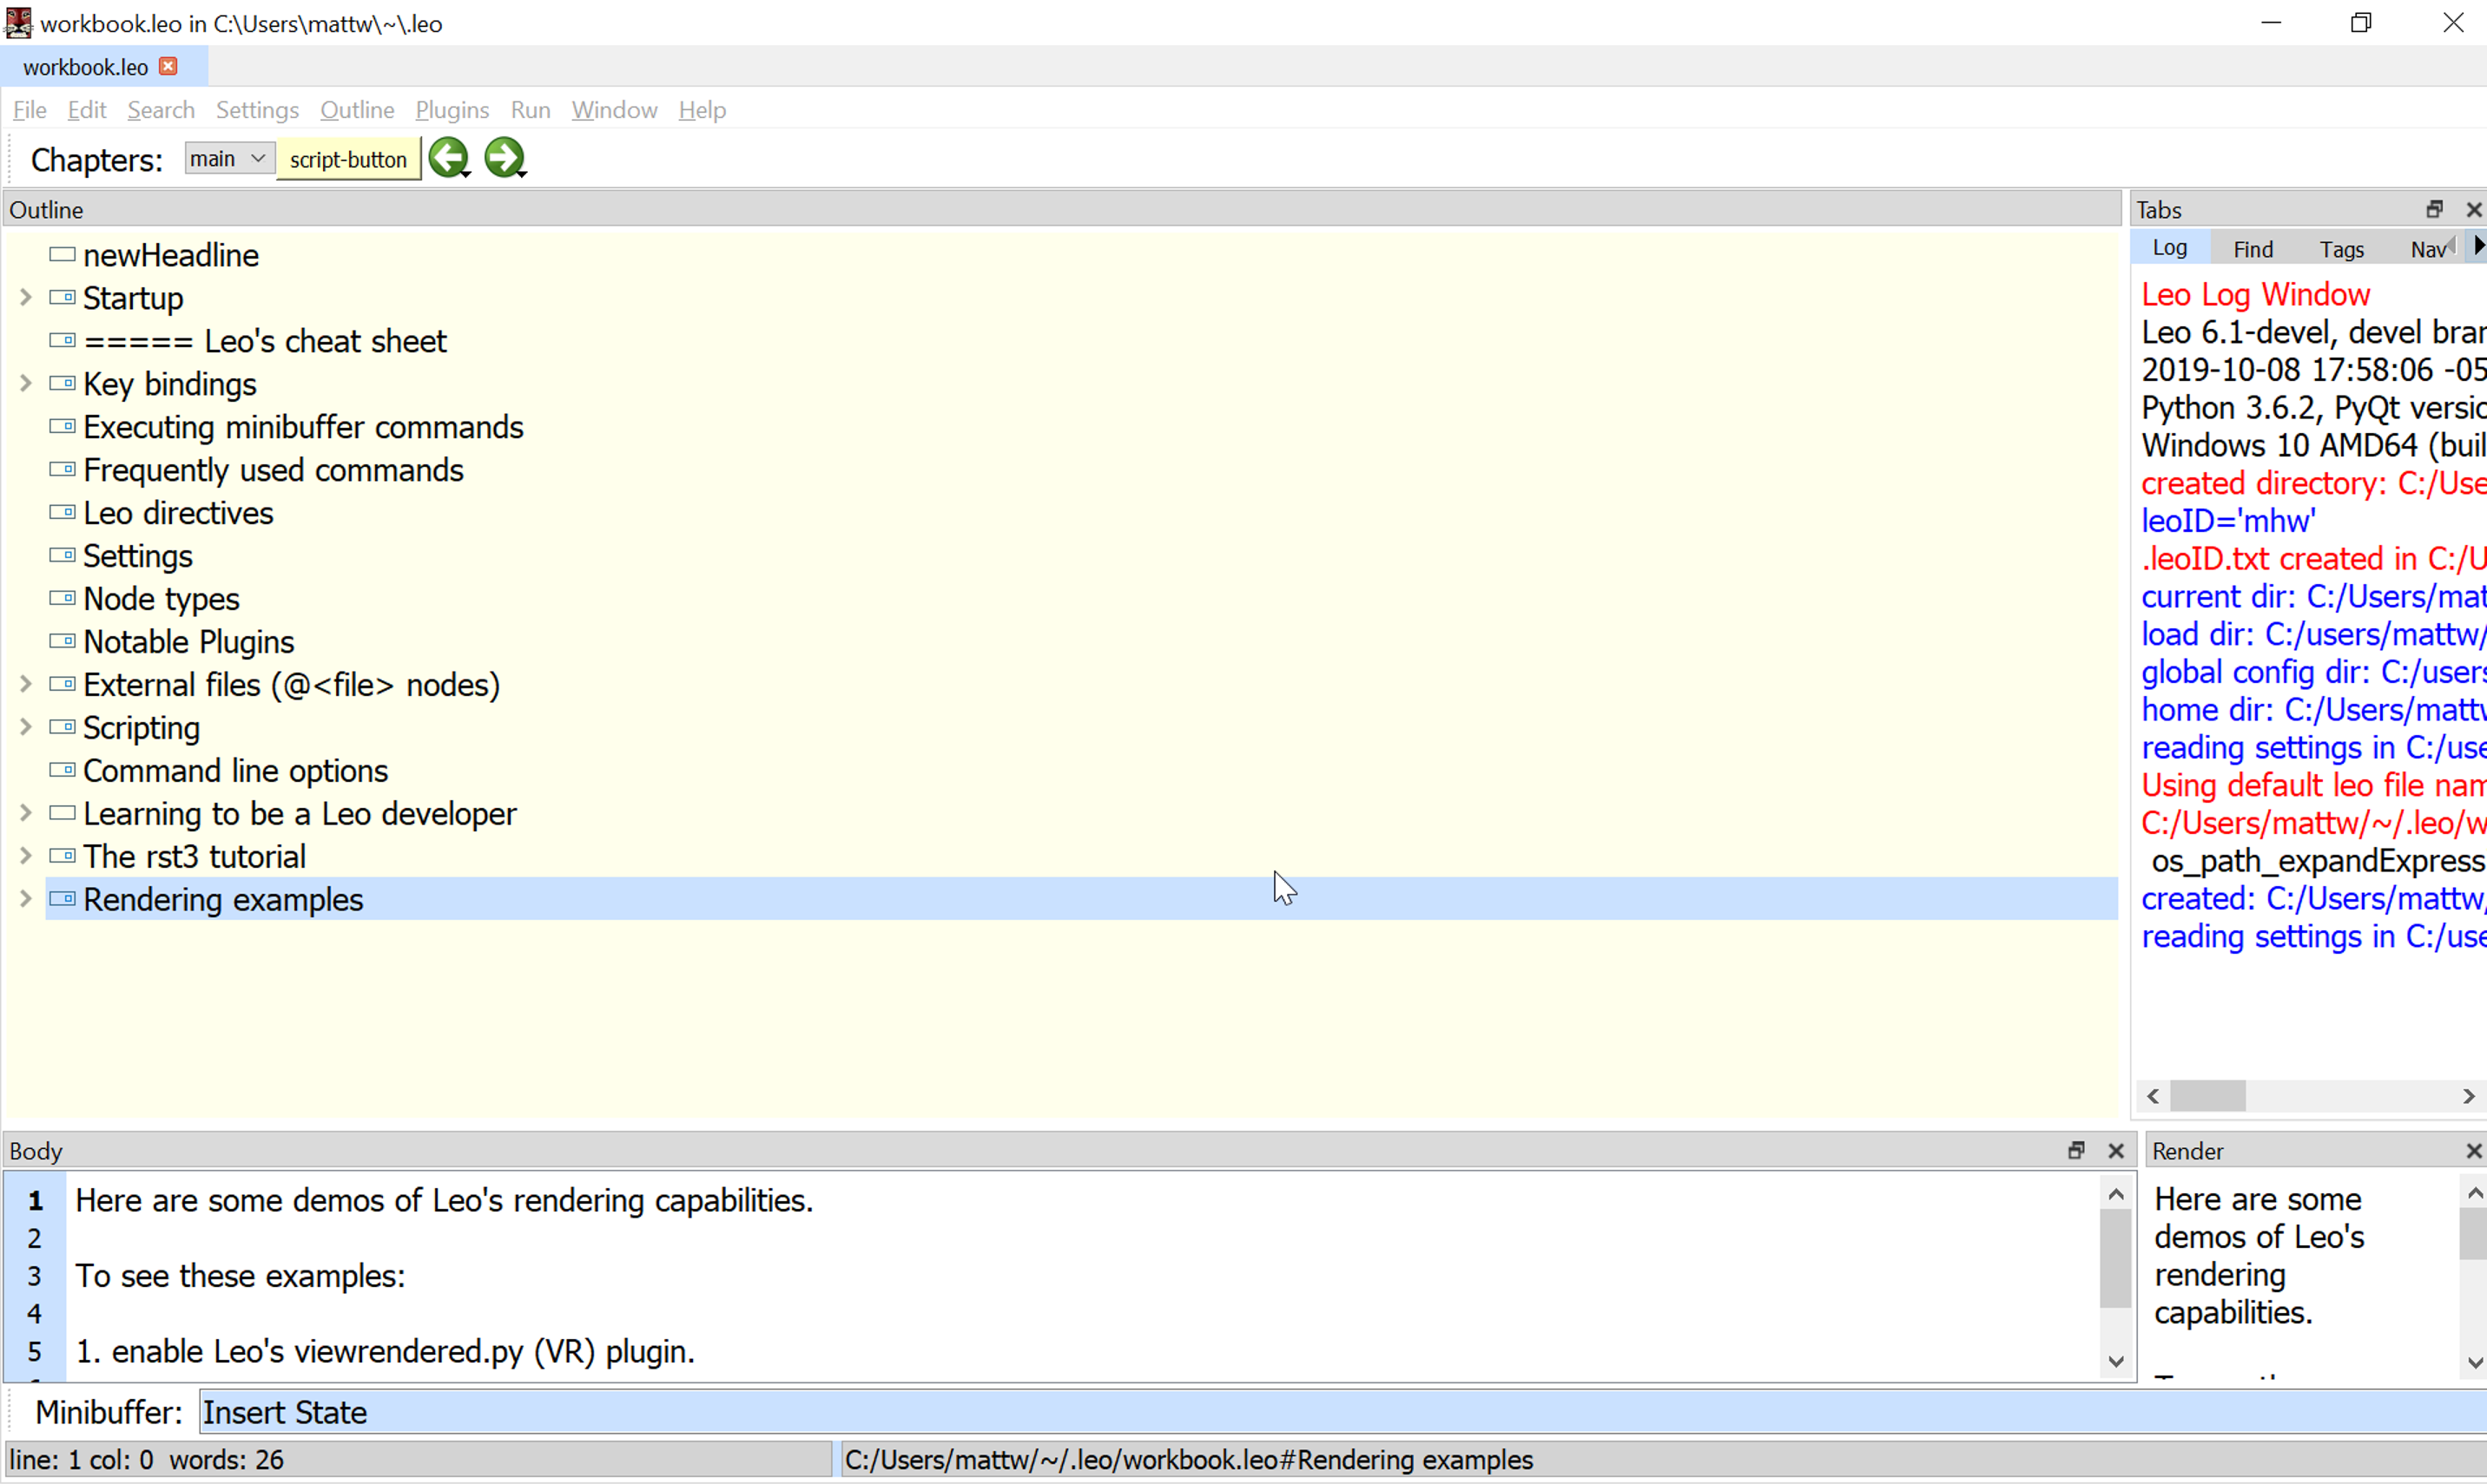Undock the Tabs panel
The height and width of the screenshot is (1484, 2487).
2433,209
